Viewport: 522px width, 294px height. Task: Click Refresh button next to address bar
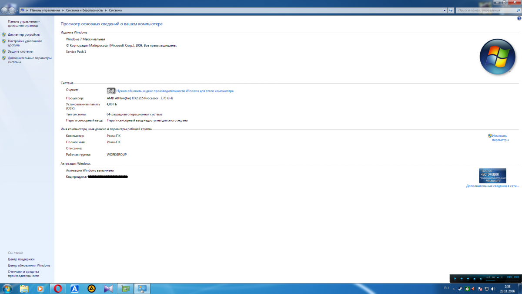pos(451,10)
